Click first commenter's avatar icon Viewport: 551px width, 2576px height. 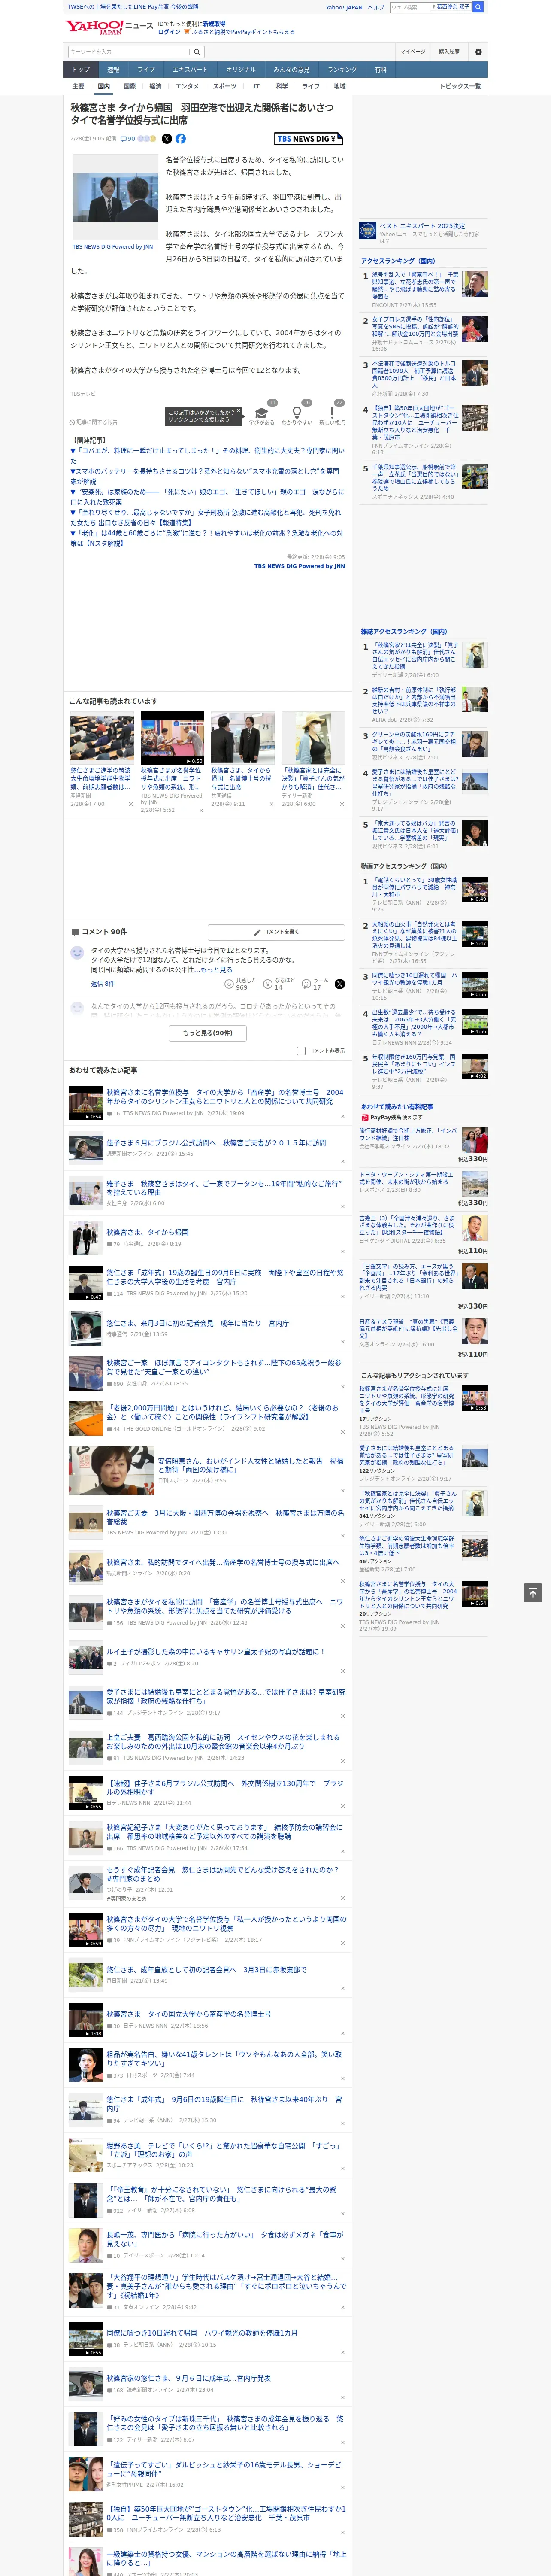[x=77, y=953]
